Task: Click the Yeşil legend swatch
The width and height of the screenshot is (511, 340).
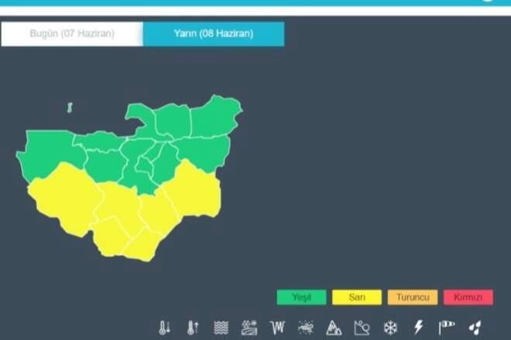Action: click(x=301, y=297)
